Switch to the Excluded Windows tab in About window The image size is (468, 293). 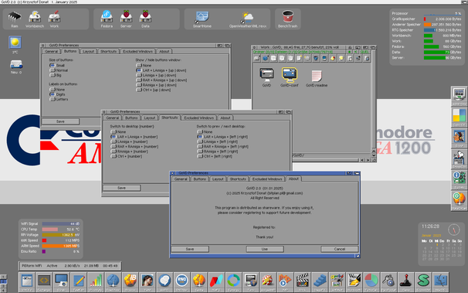coord(267,179)
